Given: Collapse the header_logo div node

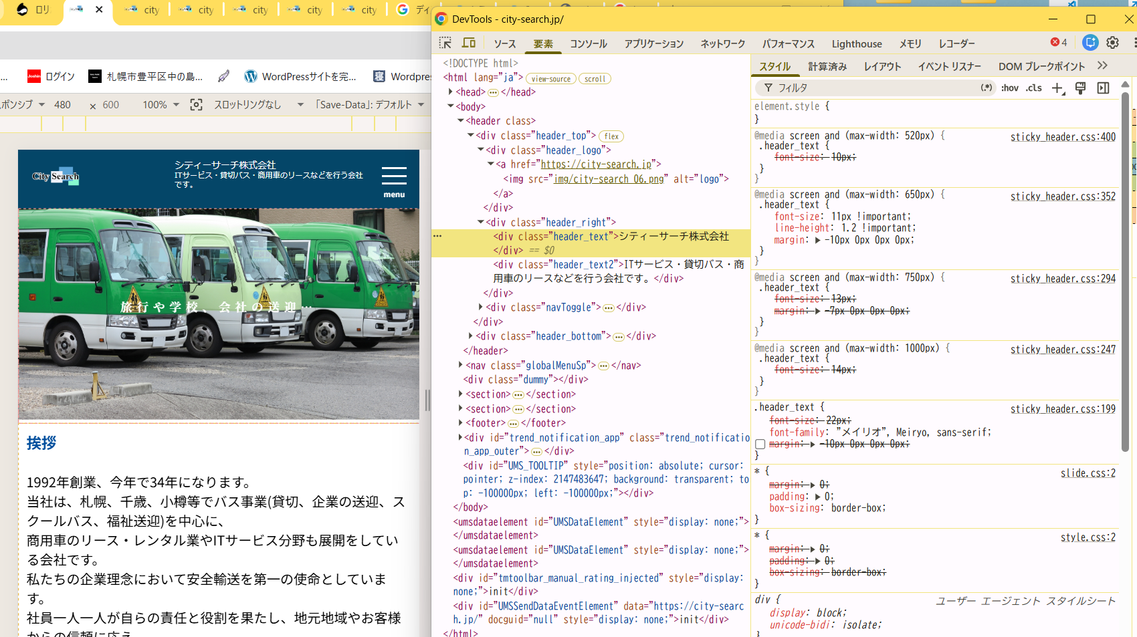Looking at the screenshot, I should point(481,150).
